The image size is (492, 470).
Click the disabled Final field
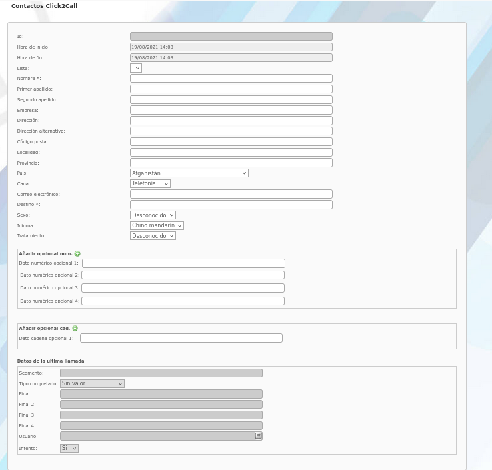point(161,394)
